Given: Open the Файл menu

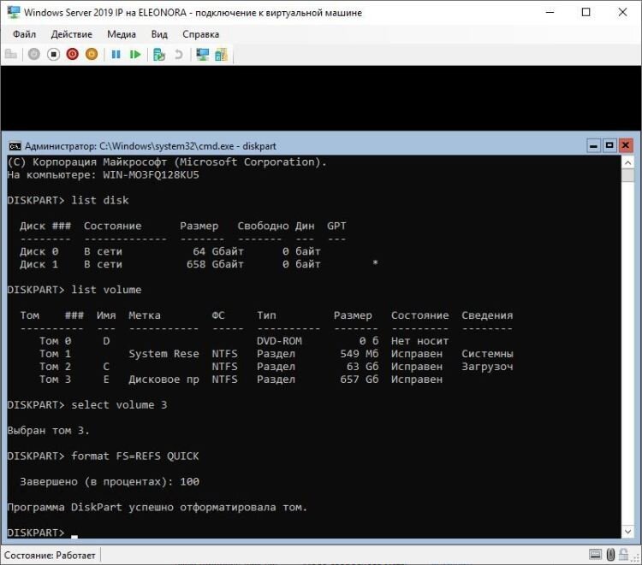Looking at the screenshot, I should tap(24, 34).
